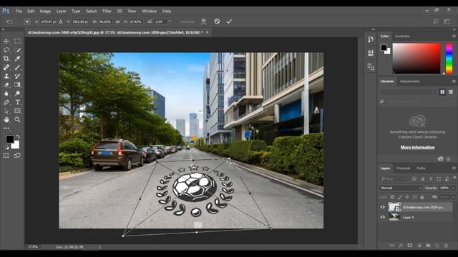Click the More Information link
The image size is (458, 257).
click(x=417, y=147)
